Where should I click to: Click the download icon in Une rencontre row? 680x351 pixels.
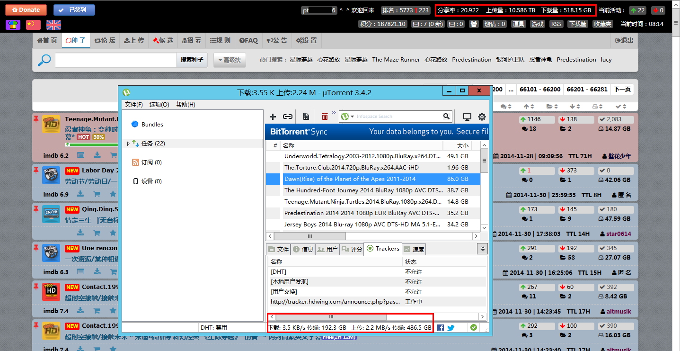[97, 271]
